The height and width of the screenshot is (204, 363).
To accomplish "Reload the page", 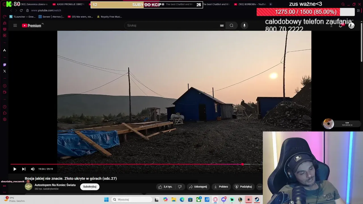I will (x=21, y=10).
